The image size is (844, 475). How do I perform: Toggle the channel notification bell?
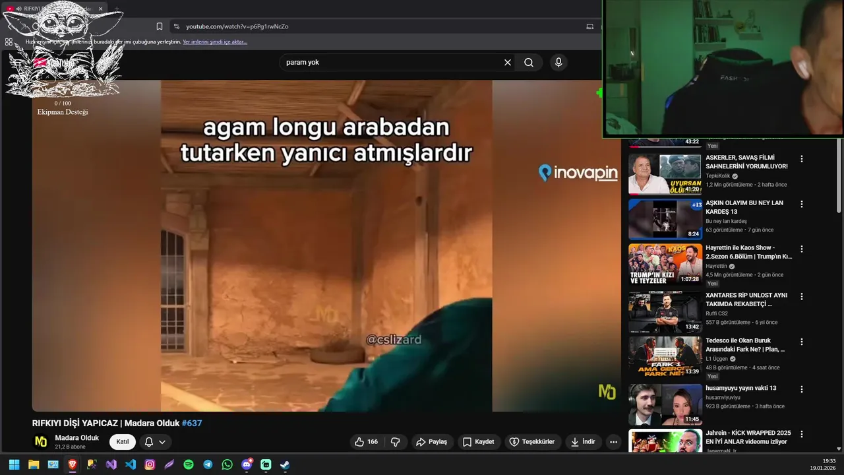[x=149, y=442]
